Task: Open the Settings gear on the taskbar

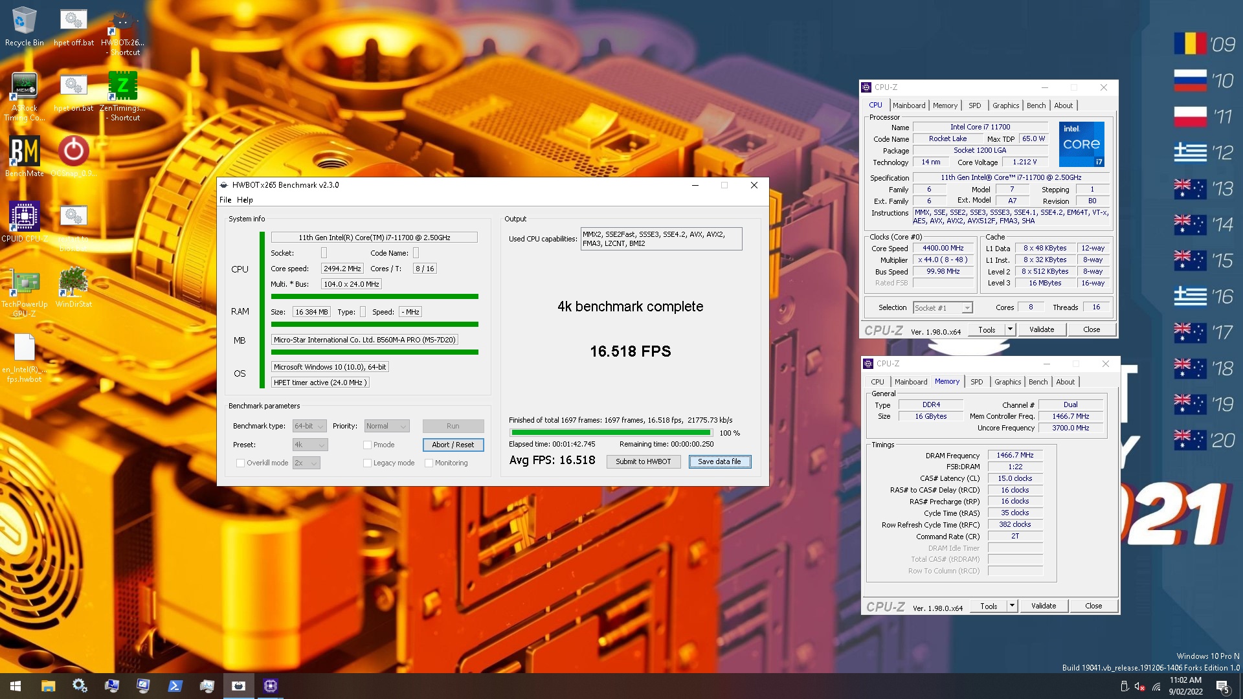Action: (80, 686)
